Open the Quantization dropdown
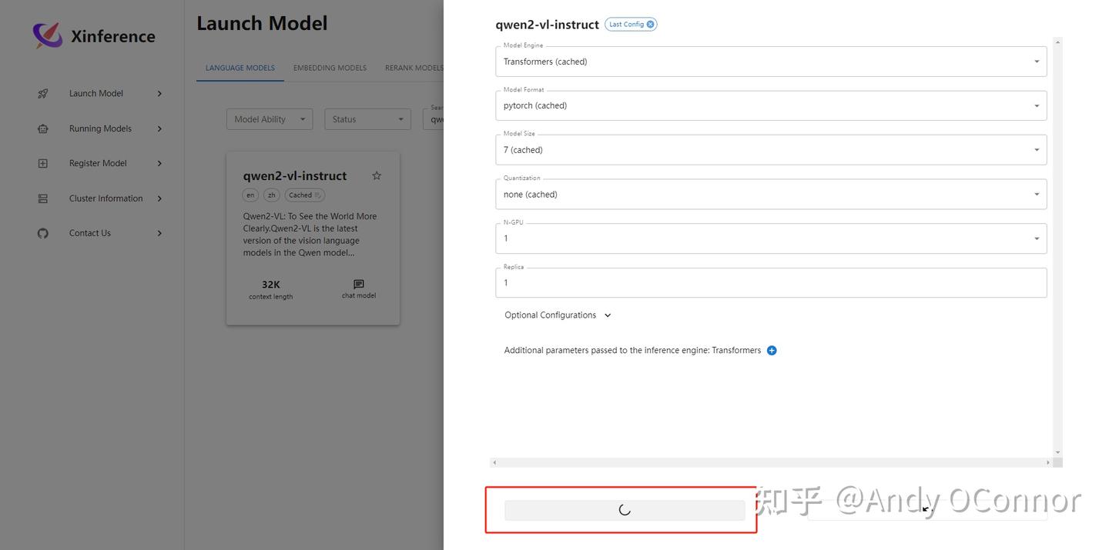 pos(1037,194)
